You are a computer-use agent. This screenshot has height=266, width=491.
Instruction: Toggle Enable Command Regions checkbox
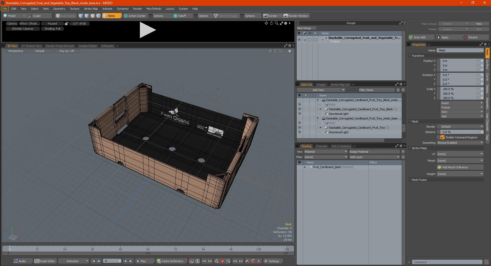(x=442, y=137)
